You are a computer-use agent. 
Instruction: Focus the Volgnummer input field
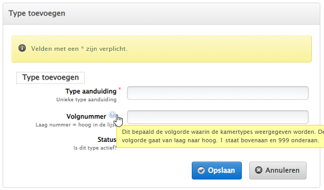[218, 117]
